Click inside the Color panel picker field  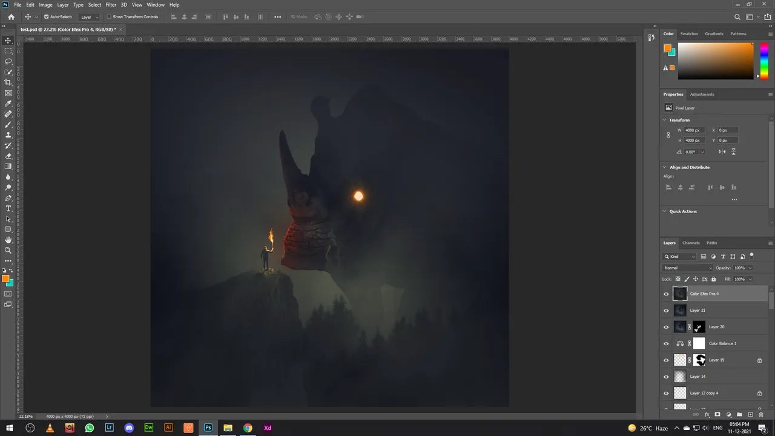(x=716, y=61)
